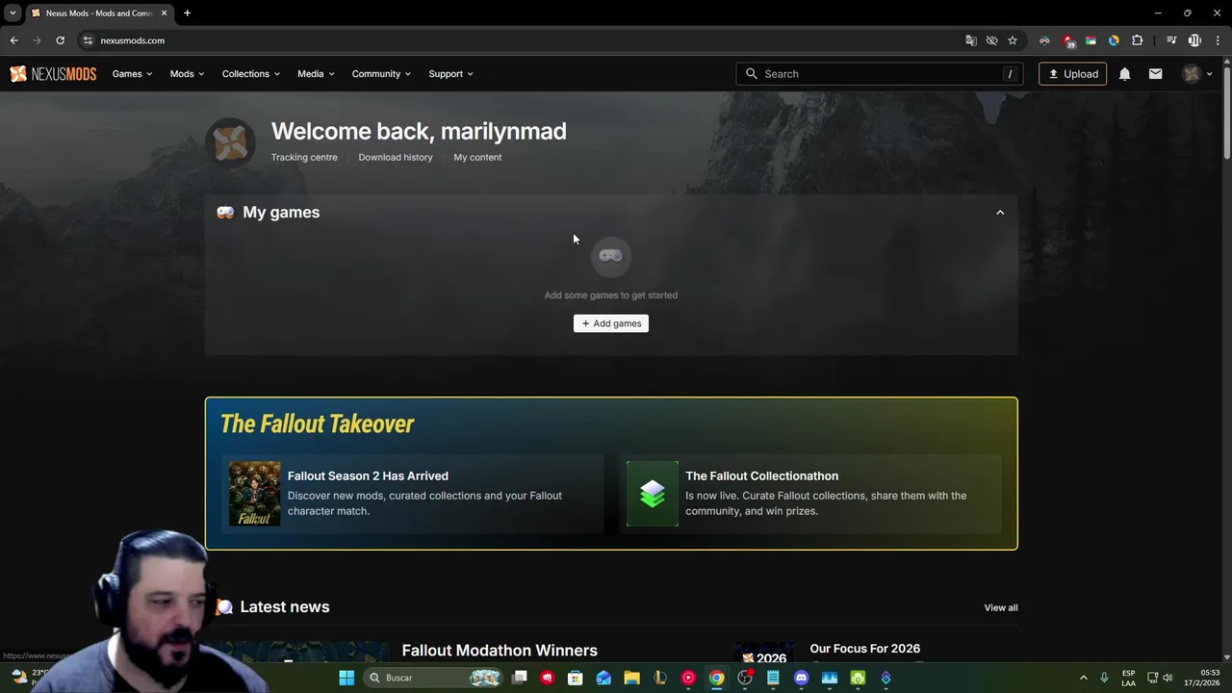This screenshot has width=1232, height=693.
Task: Click the translate page icon in address bar
Action: coord(971,40)
